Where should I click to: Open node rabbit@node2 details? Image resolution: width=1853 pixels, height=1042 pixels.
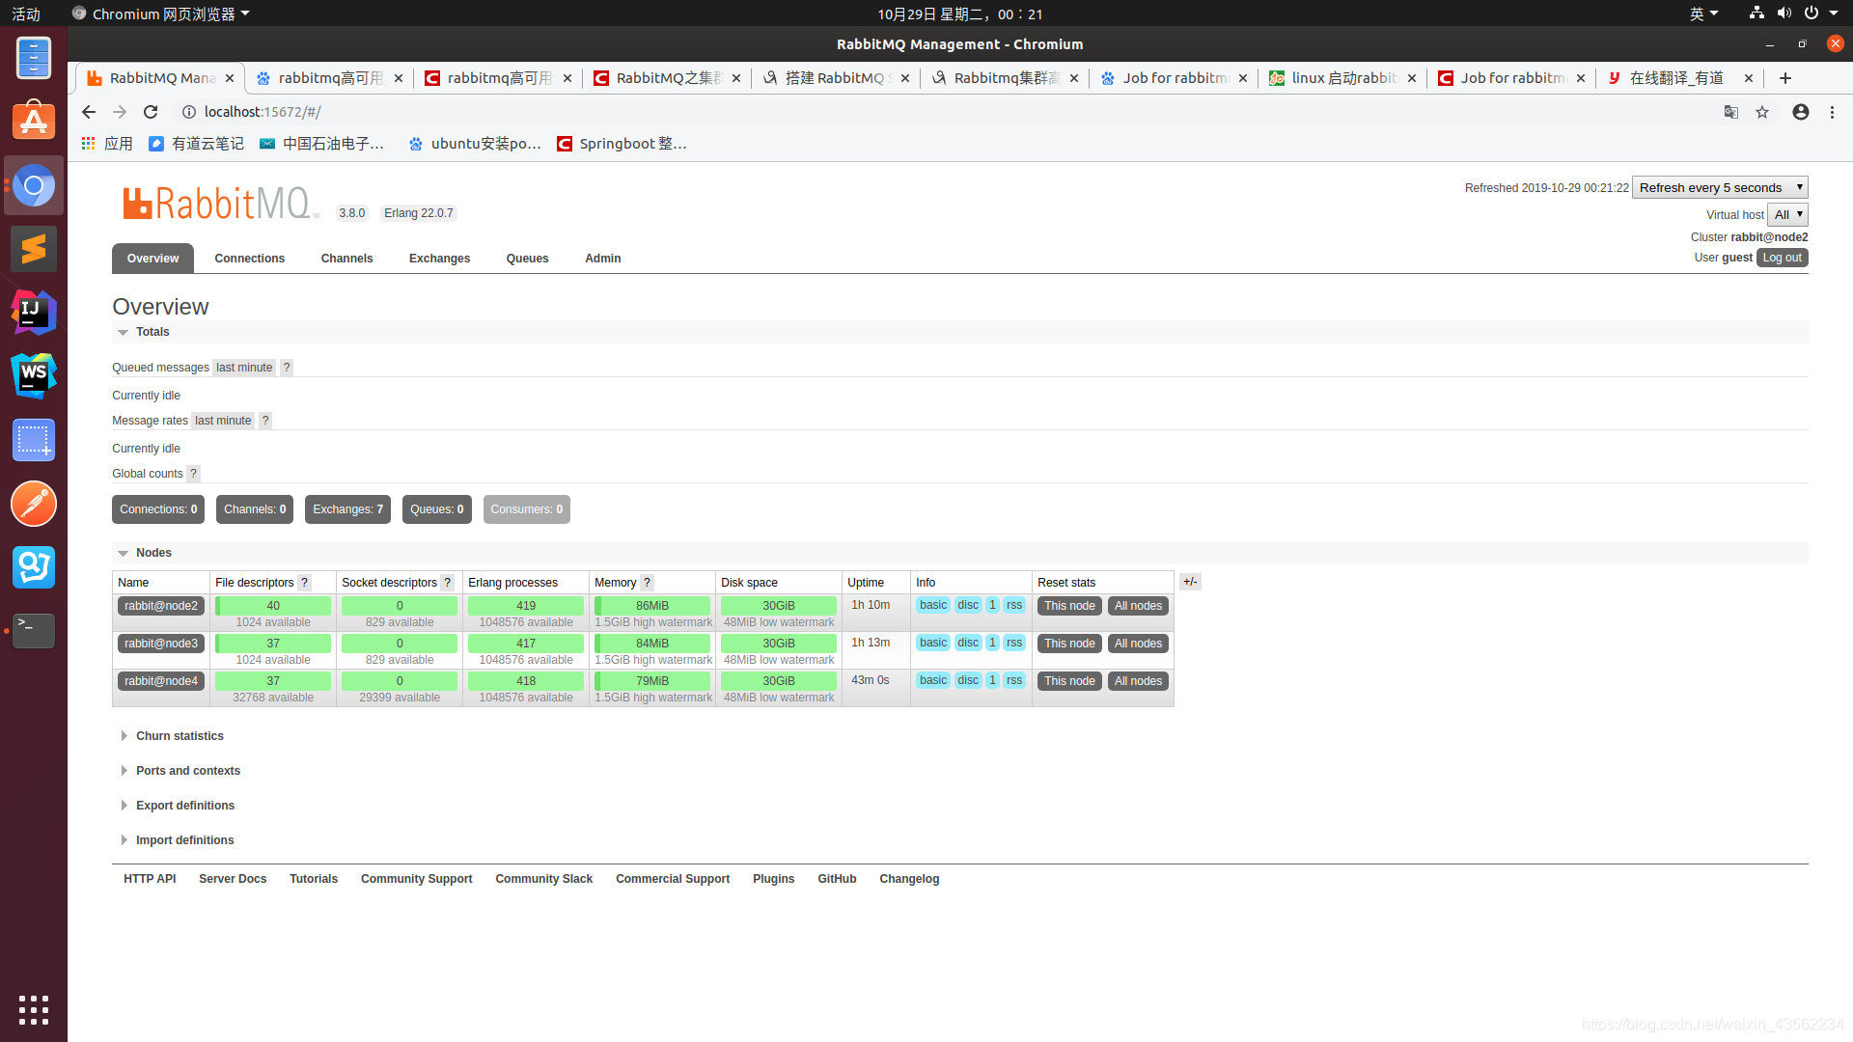(161, 606)
